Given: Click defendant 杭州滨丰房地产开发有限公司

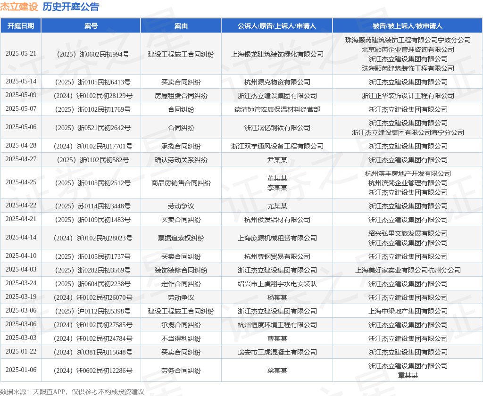Looking at the screenshot, I should [x=408, y=173].
